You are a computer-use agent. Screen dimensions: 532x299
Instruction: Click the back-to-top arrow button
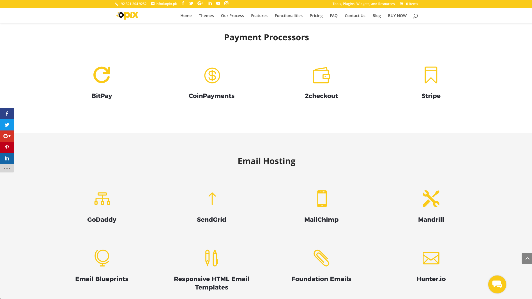[x=527, y=258]
